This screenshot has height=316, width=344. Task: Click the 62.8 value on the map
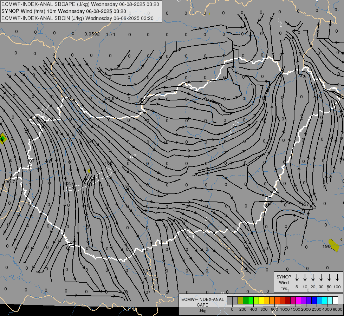[x=69, y=183]
